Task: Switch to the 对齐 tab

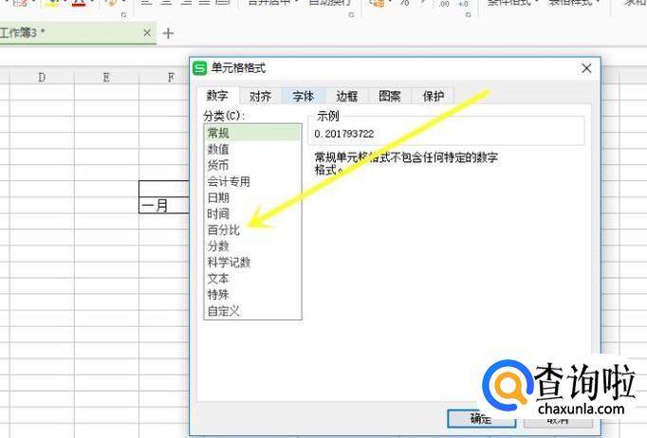Action: 261,96
